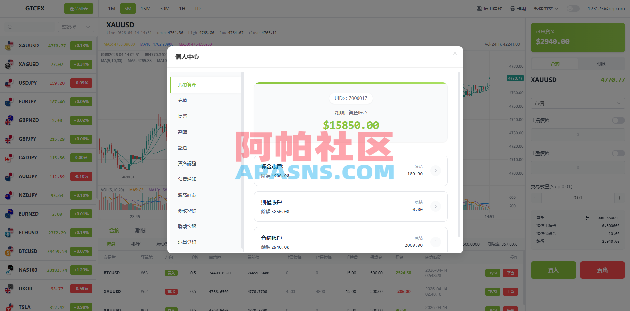This screenshot has height=311, width=630.
Task: Toggle the theme switch in the top bar
Action: pos(573,9)
